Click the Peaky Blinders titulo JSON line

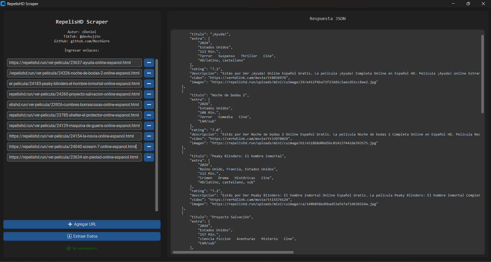(238, 156)
